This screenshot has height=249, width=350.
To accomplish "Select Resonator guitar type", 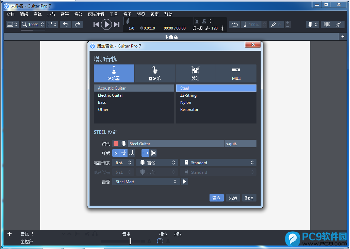I will 216,109.
